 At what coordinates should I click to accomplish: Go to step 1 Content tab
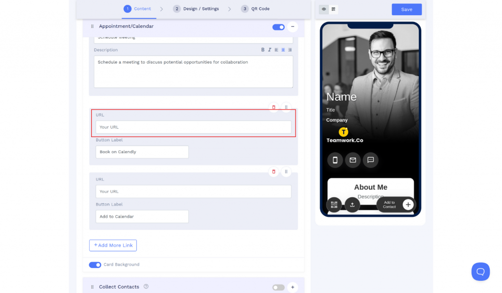[x=137, y=9]
